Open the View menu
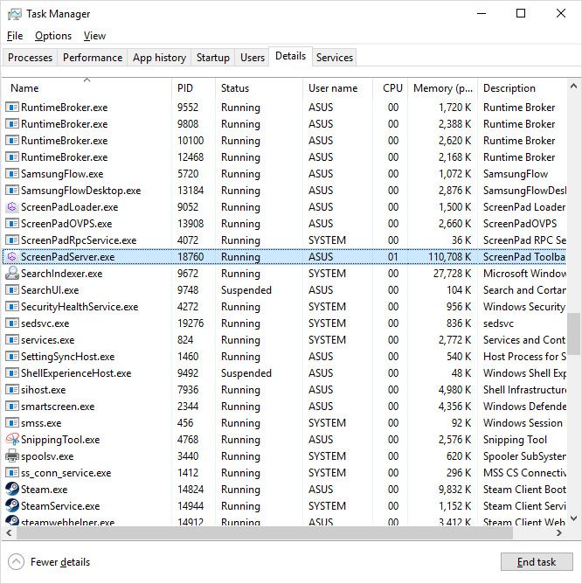582x584 pixels. pyautogui.click(x=94, y=36)
